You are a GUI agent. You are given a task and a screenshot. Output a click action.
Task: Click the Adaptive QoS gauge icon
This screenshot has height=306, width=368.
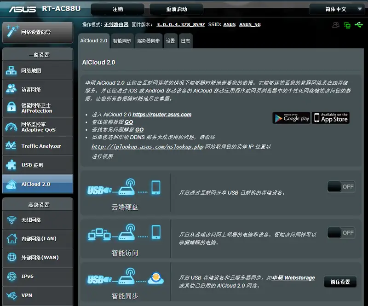click(11, 127)
